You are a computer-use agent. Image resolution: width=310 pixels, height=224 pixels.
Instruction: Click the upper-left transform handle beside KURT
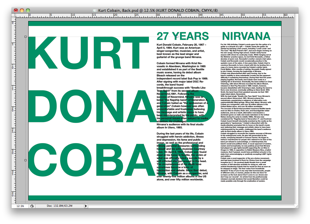click(26, 37)
